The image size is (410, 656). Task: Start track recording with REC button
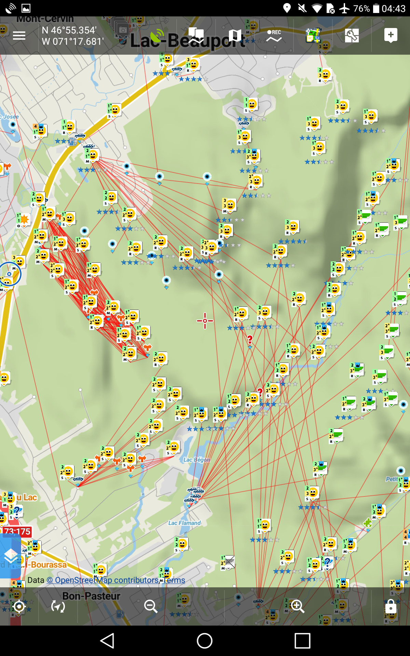pyautogui.click(x=274, y=36)
